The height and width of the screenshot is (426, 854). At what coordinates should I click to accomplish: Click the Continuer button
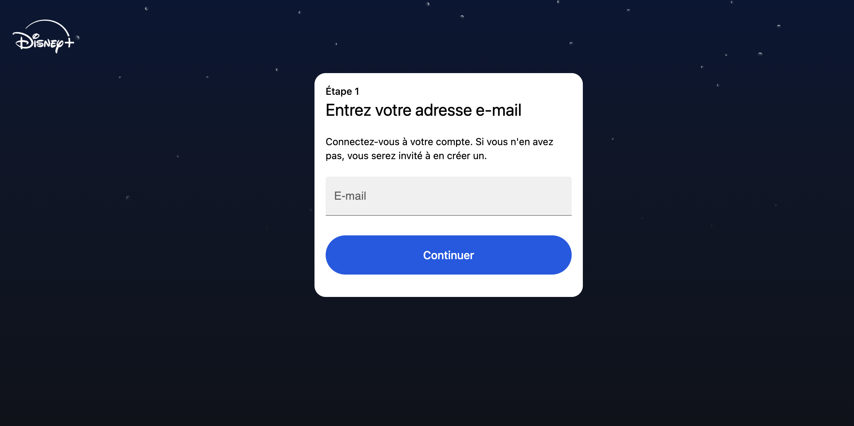click(448, 255)
